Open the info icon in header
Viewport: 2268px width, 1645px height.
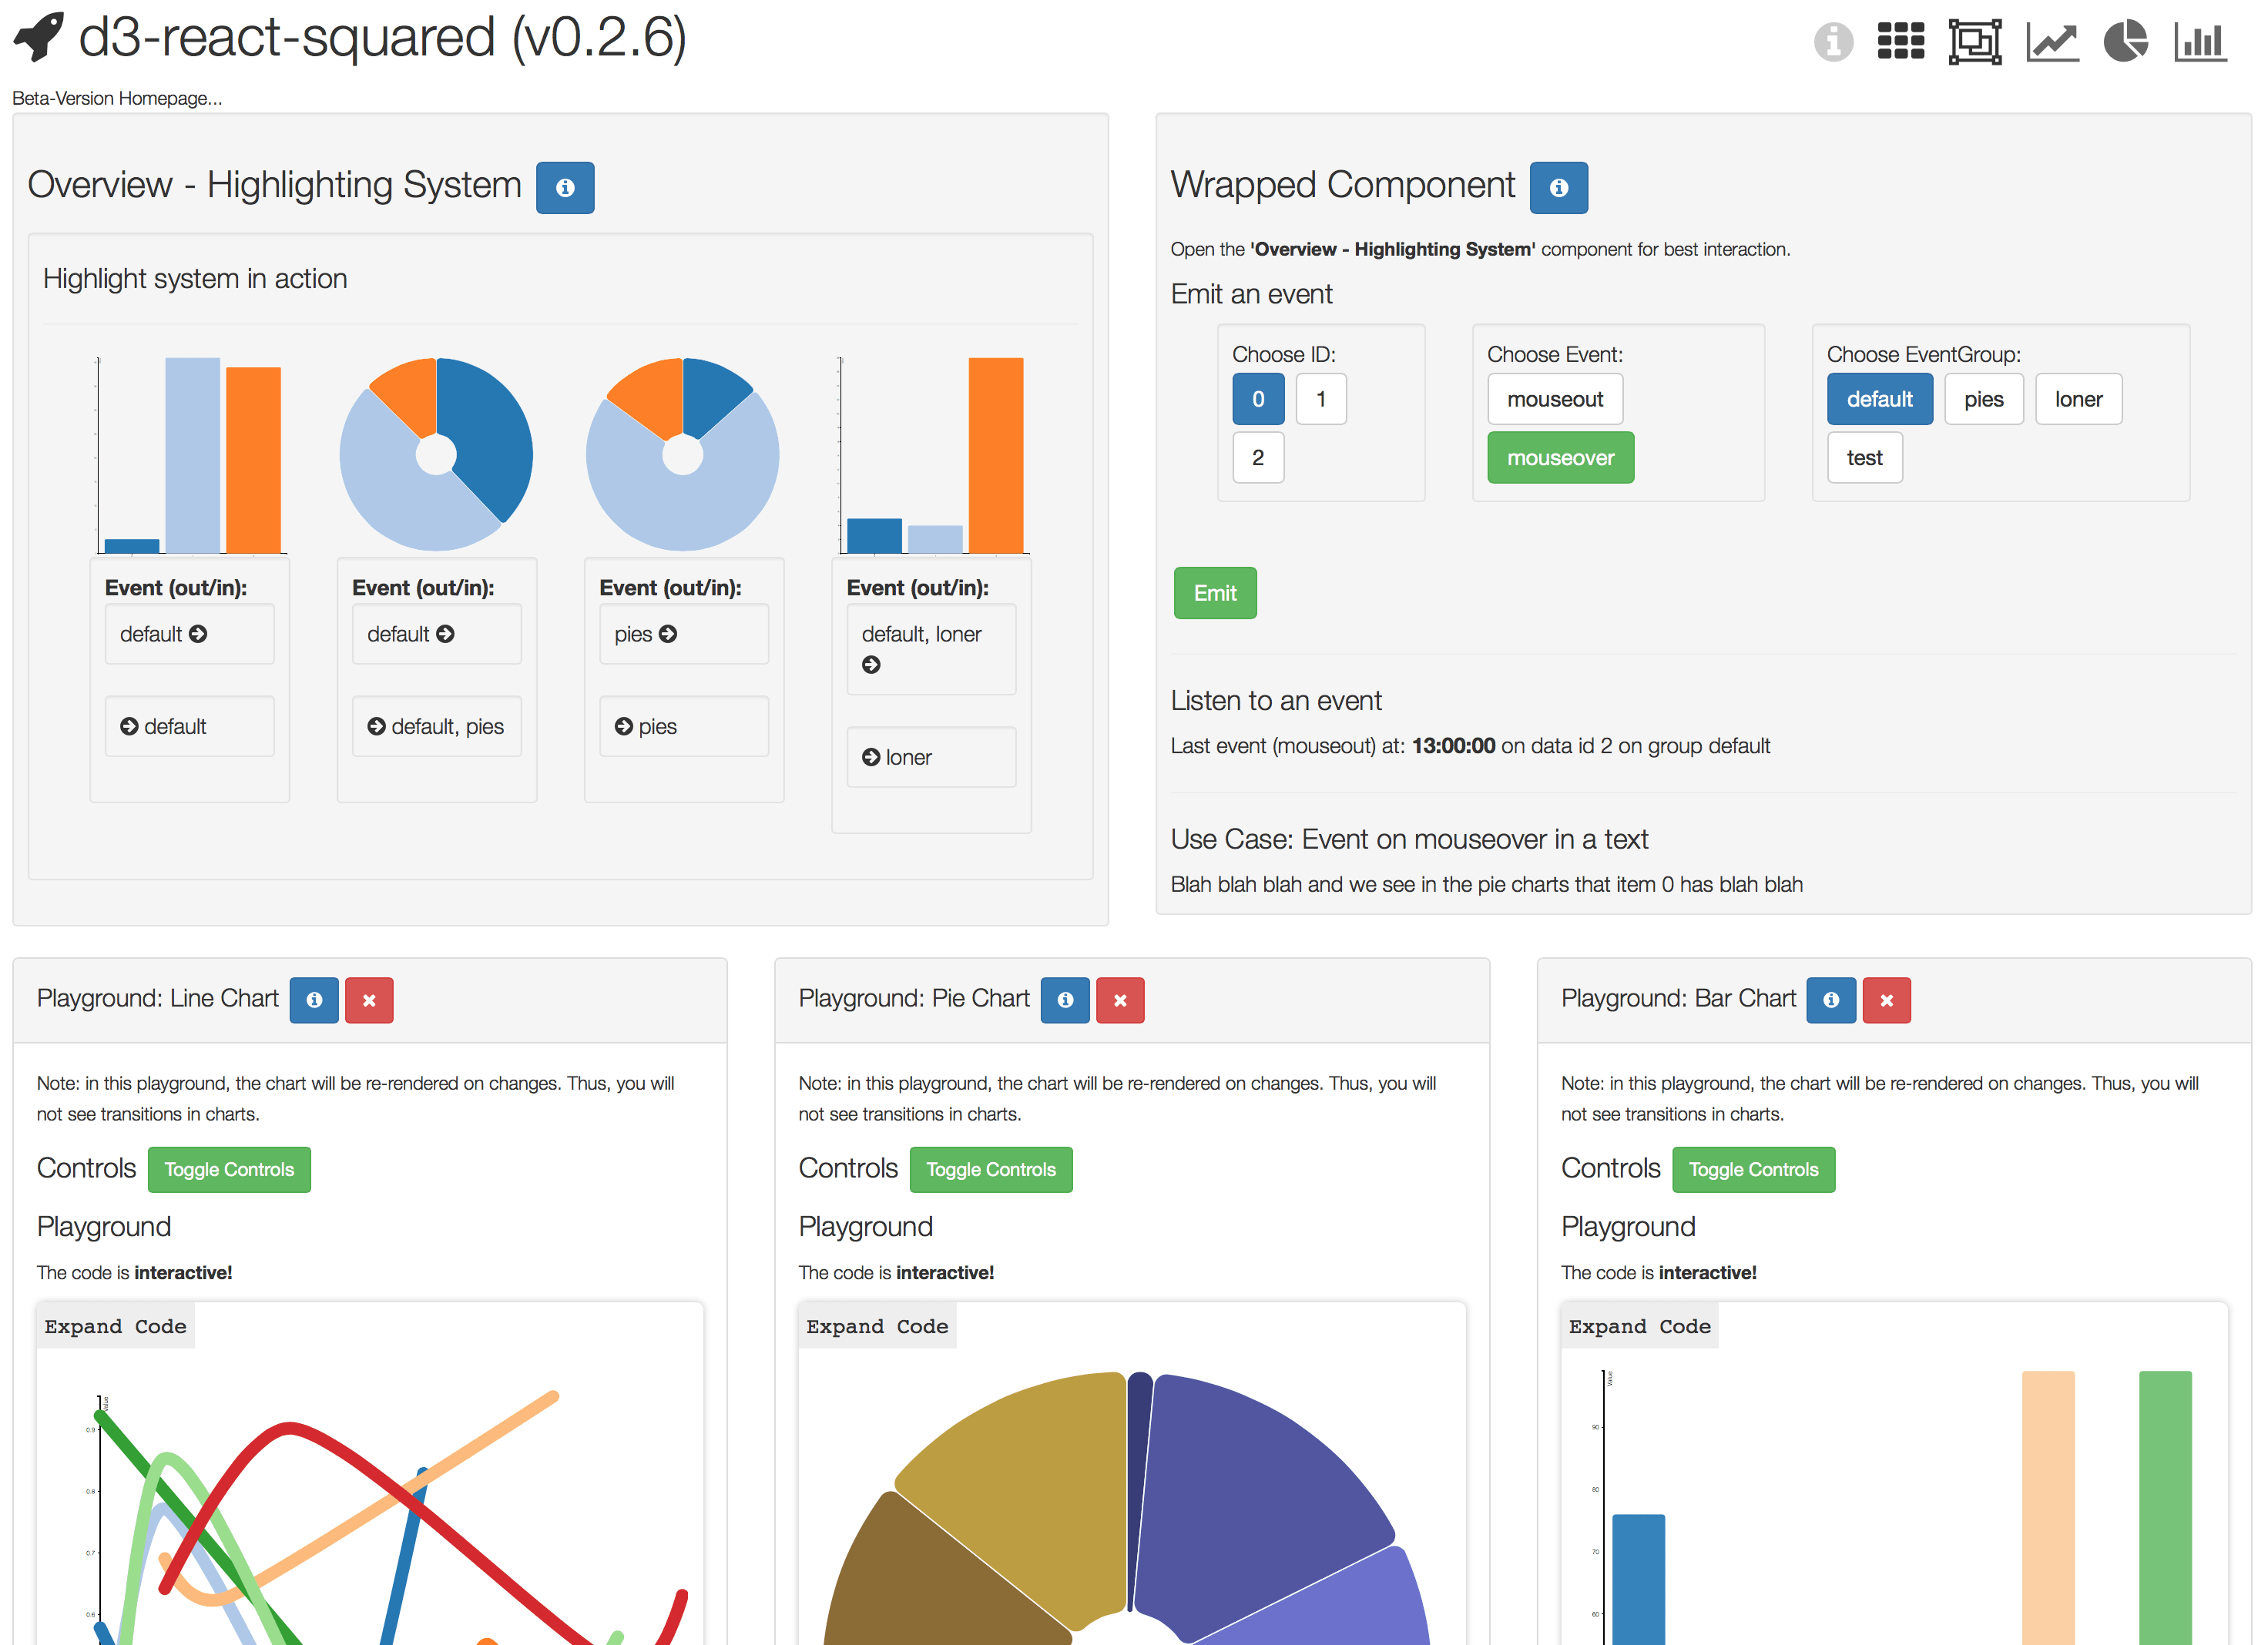coord(1833,42)
